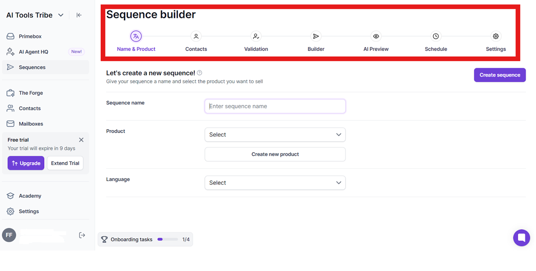Dismiss the Free trial notice
Image resolution: width=536 pixels, height=271 pixels.
[81, 140]
